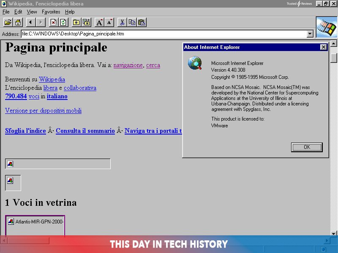
Task: Click the Pagina principale heading
Action: [x=56, y=47]
